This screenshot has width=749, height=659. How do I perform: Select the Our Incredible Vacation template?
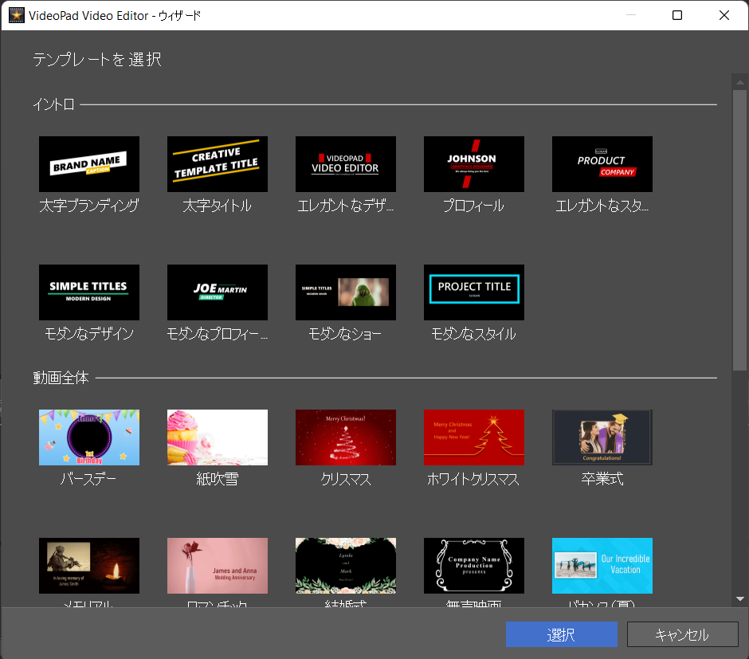pyautogui.click(x=602, y=566)
